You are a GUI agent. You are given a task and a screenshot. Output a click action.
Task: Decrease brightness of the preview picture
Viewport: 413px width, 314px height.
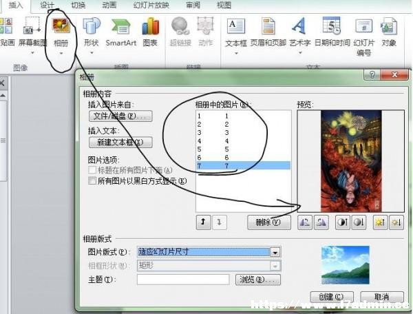pos(396,222)
